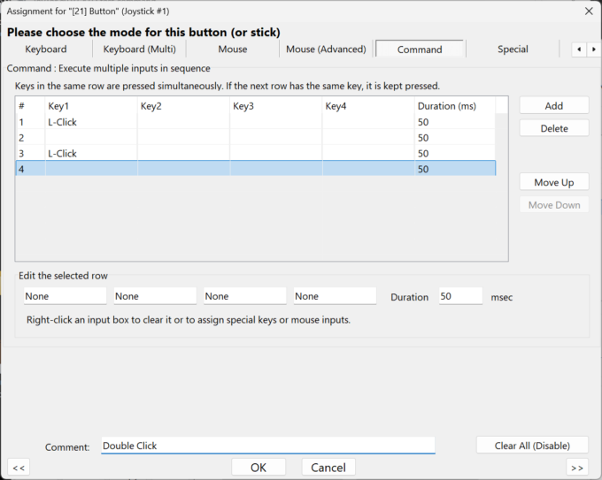The image size is (602, 480).
Task: Delete the selected command row
Action: pos(554,128)
